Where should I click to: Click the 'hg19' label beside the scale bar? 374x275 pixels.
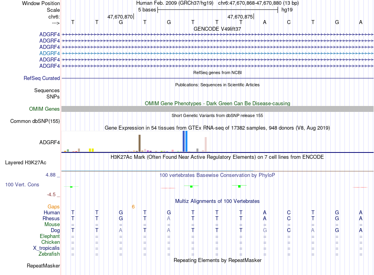[x=287, y=10]
